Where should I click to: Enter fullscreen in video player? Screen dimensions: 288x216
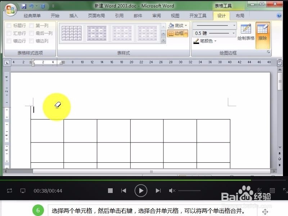pos(285,190)
